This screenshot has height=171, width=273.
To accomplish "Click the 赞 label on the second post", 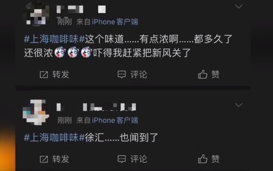I will click(215, 159).
